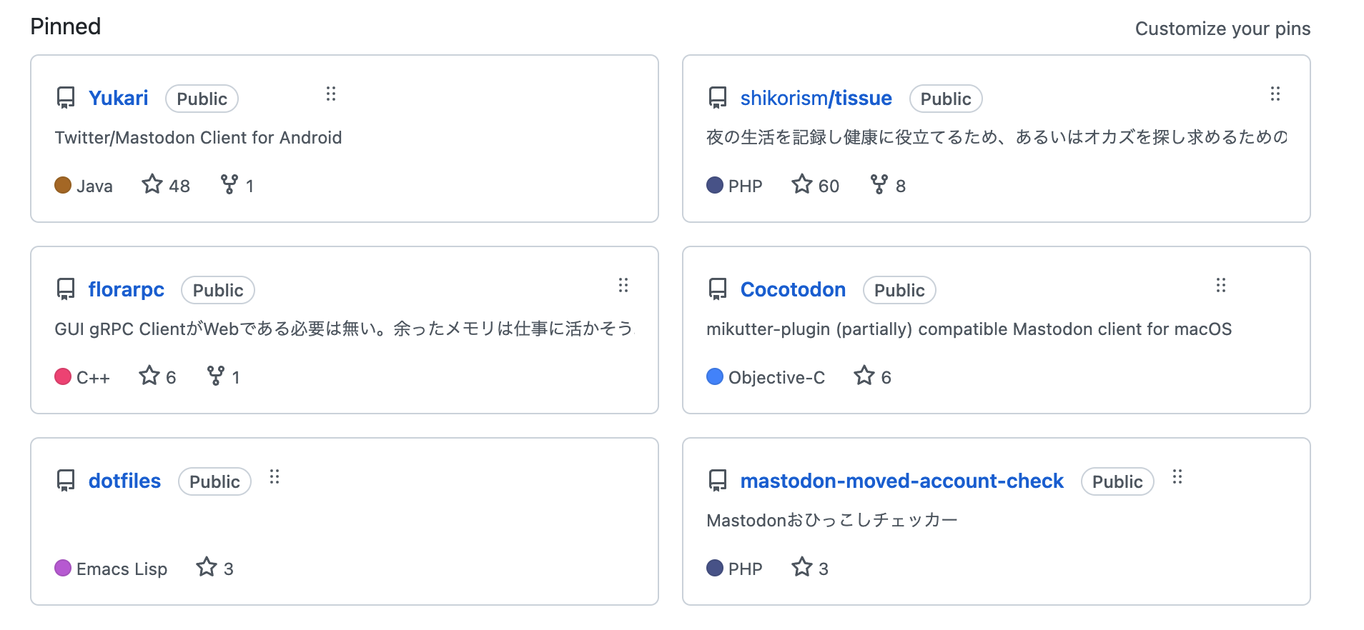Click the drag handle on Yukari card

(331, 94)
